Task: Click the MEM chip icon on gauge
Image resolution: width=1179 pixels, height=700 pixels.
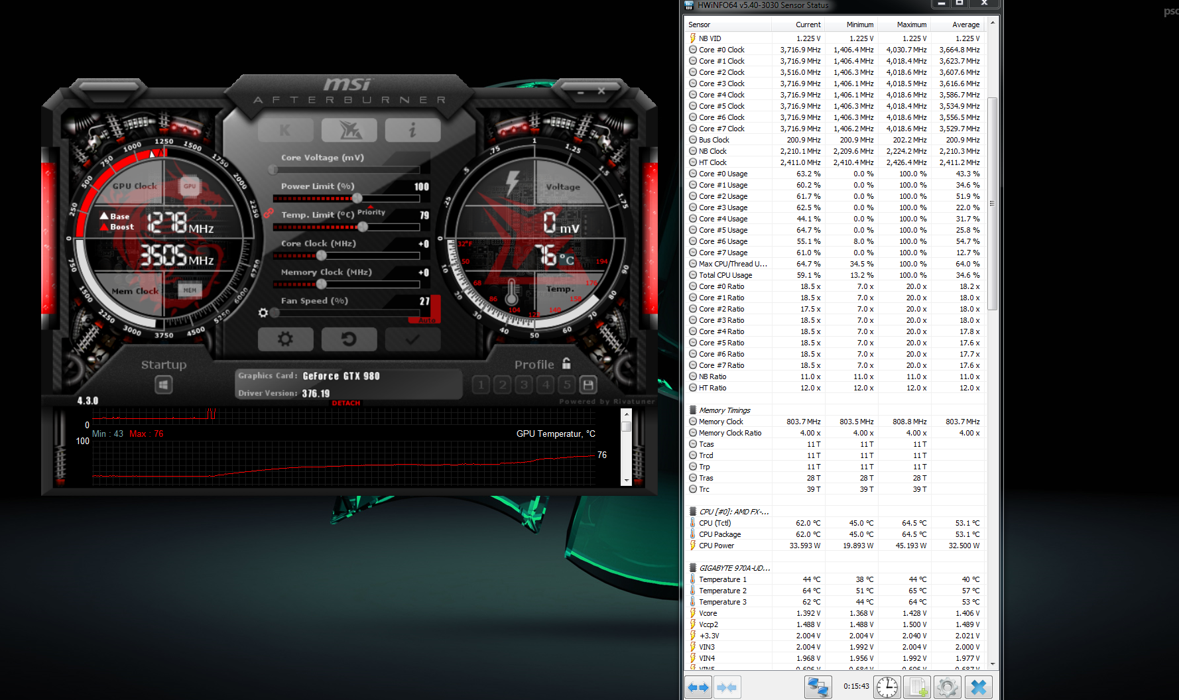Action: (190, 290)
